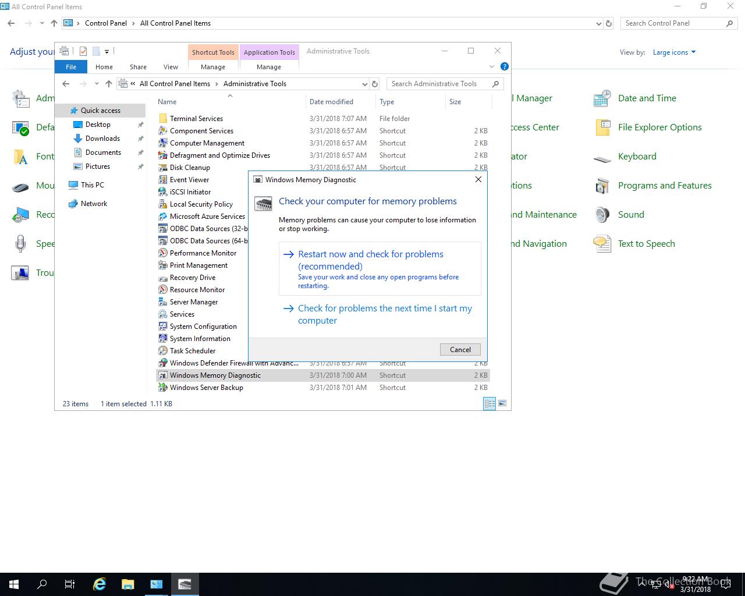Open File Explorer from taskbar
The image size is (745, 596).
click(128, 584)
